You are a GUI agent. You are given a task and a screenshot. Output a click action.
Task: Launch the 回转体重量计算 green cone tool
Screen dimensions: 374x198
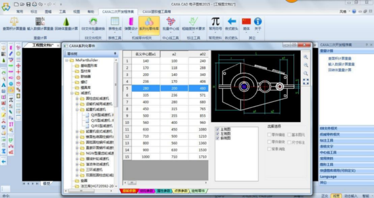pos(66,24)
